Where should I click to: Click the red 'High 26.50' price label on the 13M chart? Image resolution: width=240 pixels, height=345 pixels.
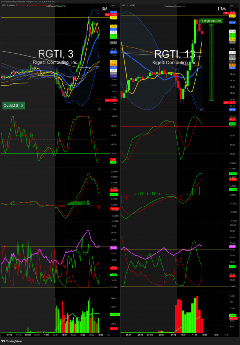(229, 13)
